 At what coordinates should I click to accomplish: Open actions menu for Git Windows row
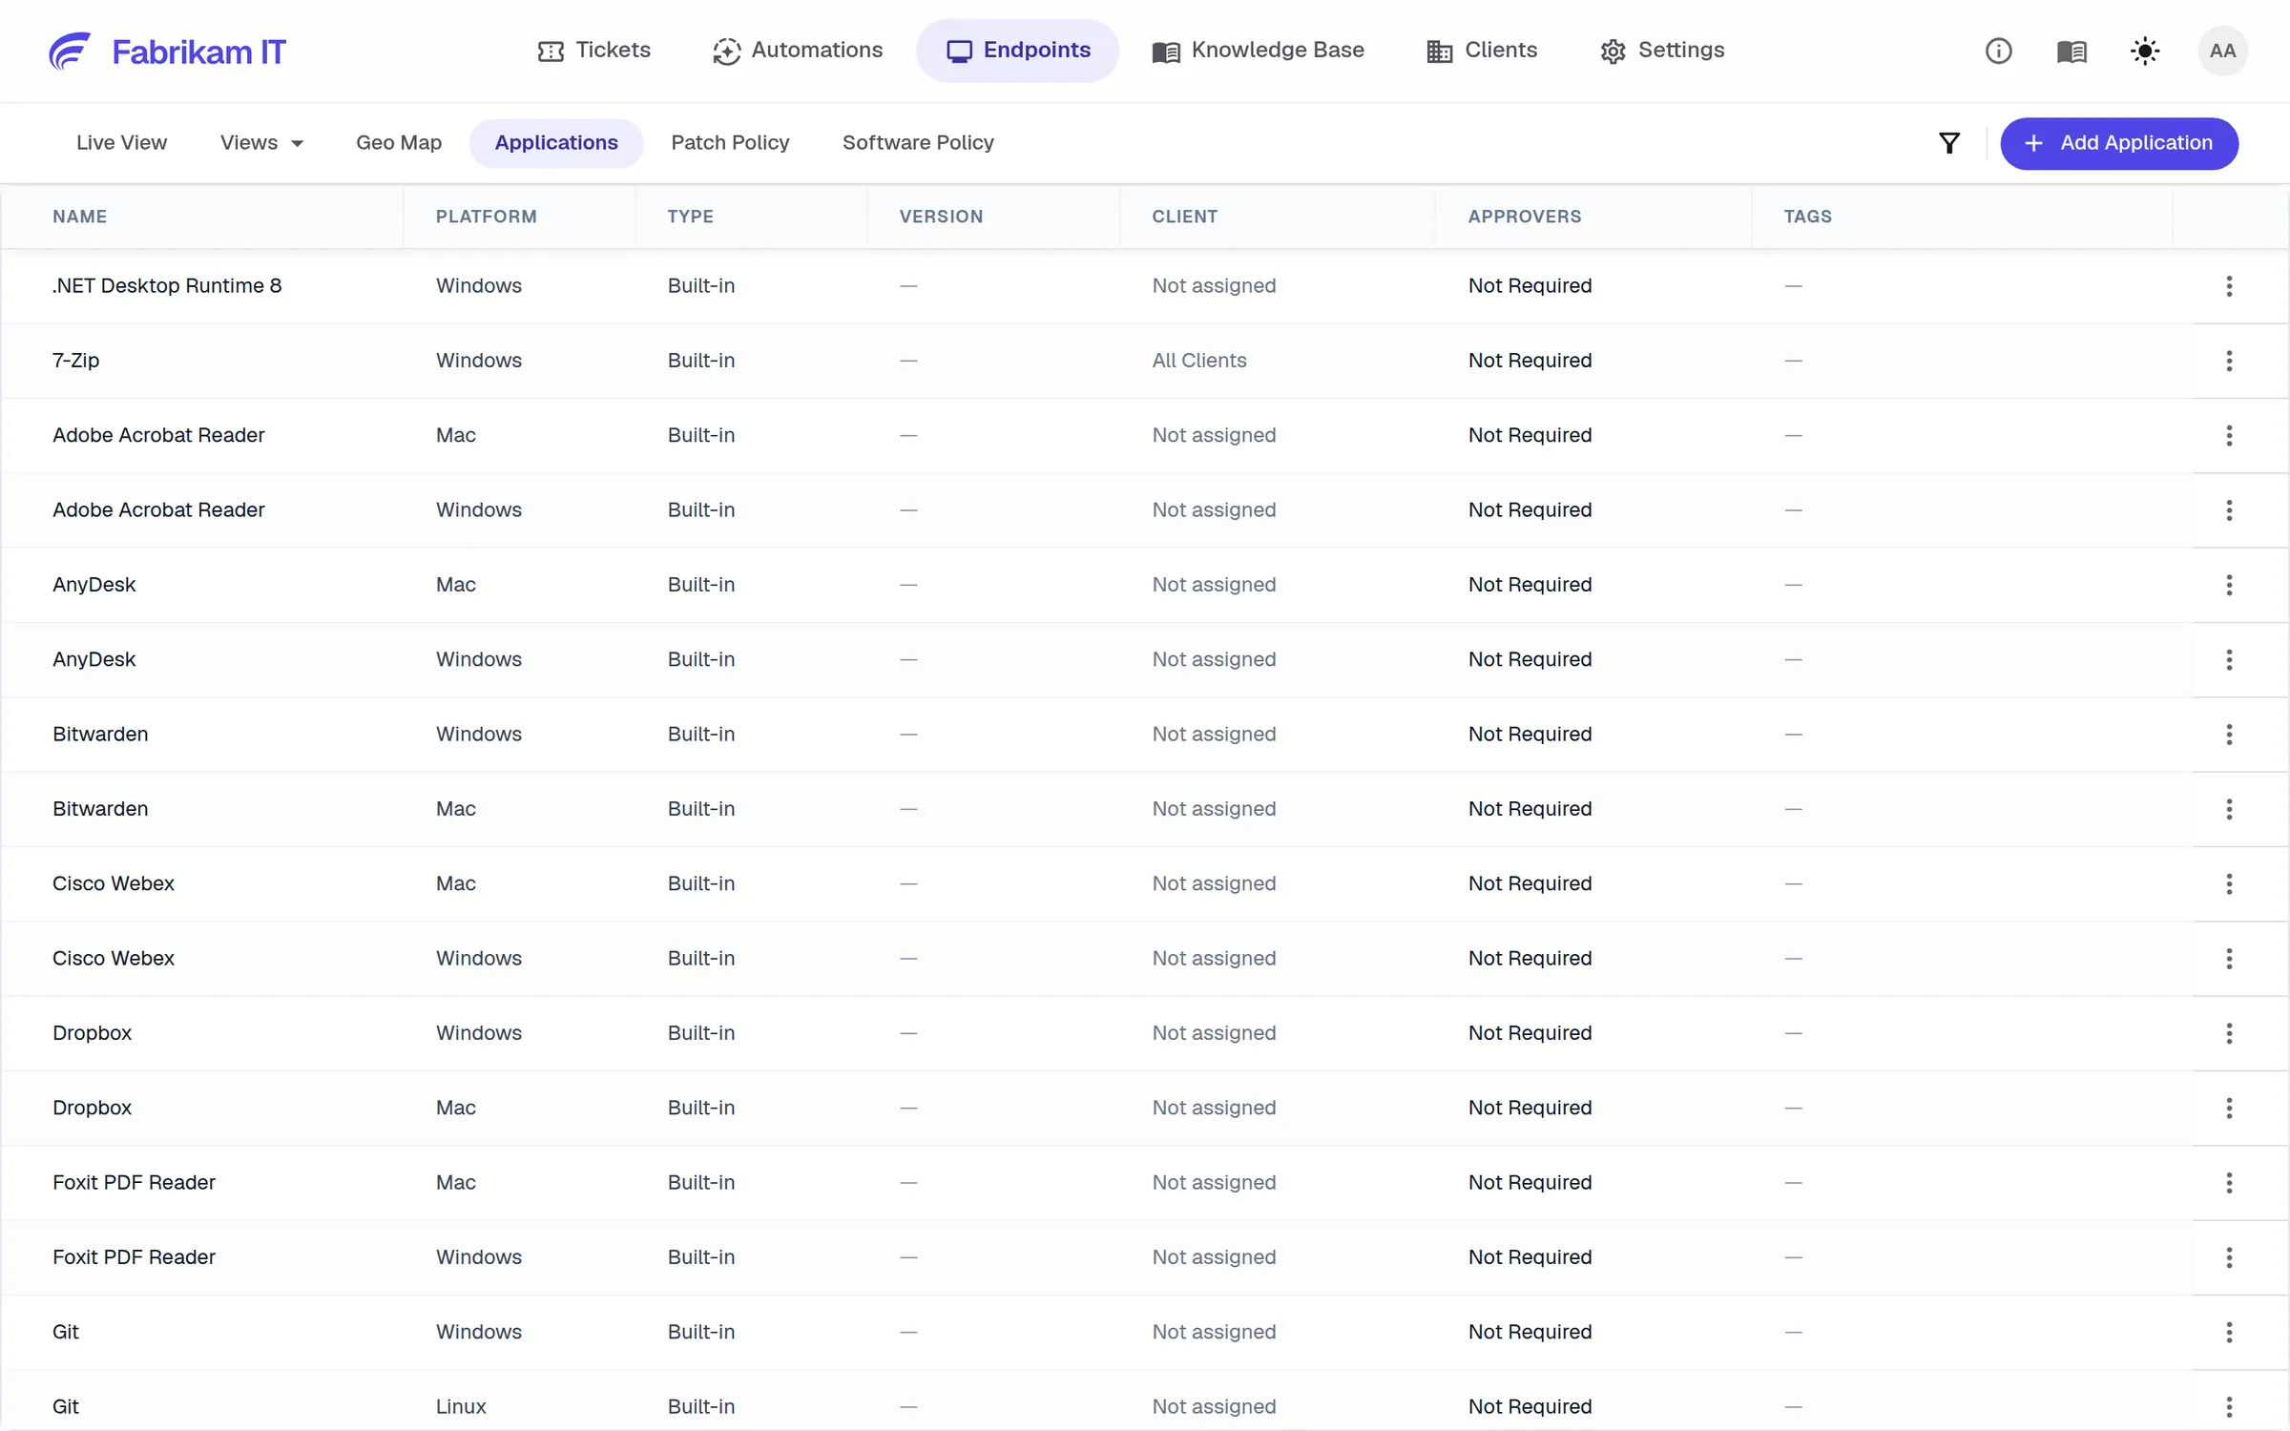2229,1332
